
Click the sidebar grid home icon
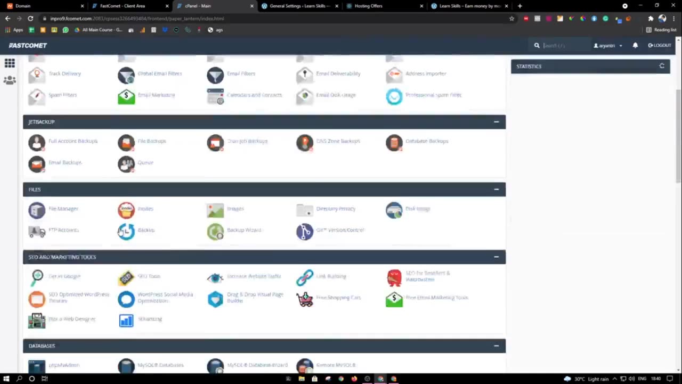(10, 63)
